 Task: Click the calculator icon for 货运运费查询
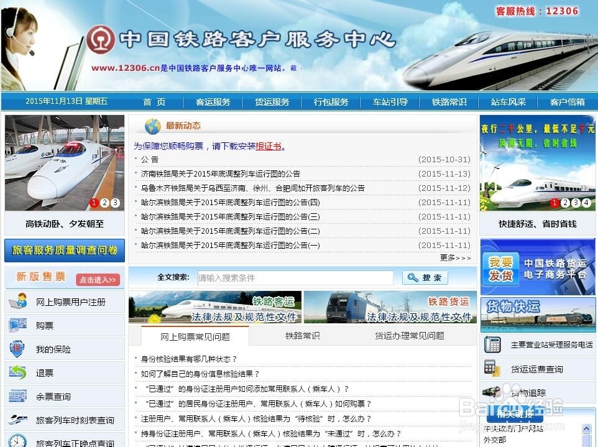[492, 369]
